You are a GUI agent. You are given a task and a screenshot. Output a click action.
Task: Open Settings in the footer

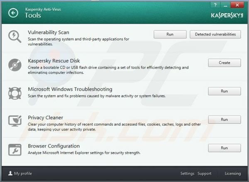(x=188, y=174)
